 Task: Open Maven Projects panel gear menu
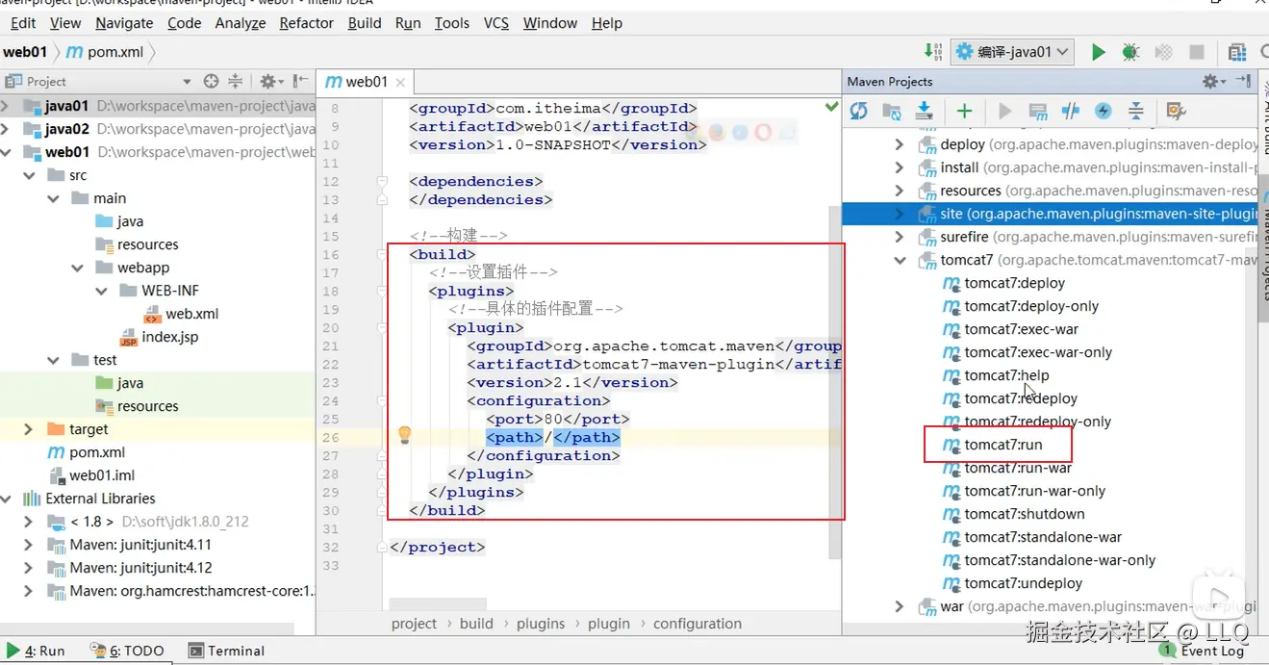1214,82
